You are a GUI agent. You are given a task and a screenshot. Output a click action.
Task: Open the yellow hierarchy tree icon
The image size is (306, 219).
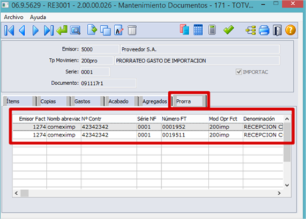(251, 30)
